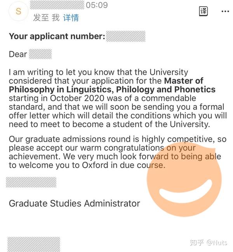Screen dimensions: 233x252
Task: Tap the first line I am writing
Action: tap(98, 72)
